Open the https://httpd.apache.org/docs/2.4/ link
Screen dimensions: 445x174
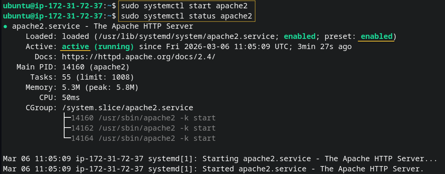(x=139, y=57)
